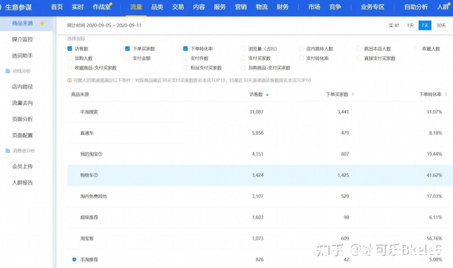Enable the 支付金额 checkbox
Image resolution: width=453 pixels, height=268 pixels.
tap(128, 58)
